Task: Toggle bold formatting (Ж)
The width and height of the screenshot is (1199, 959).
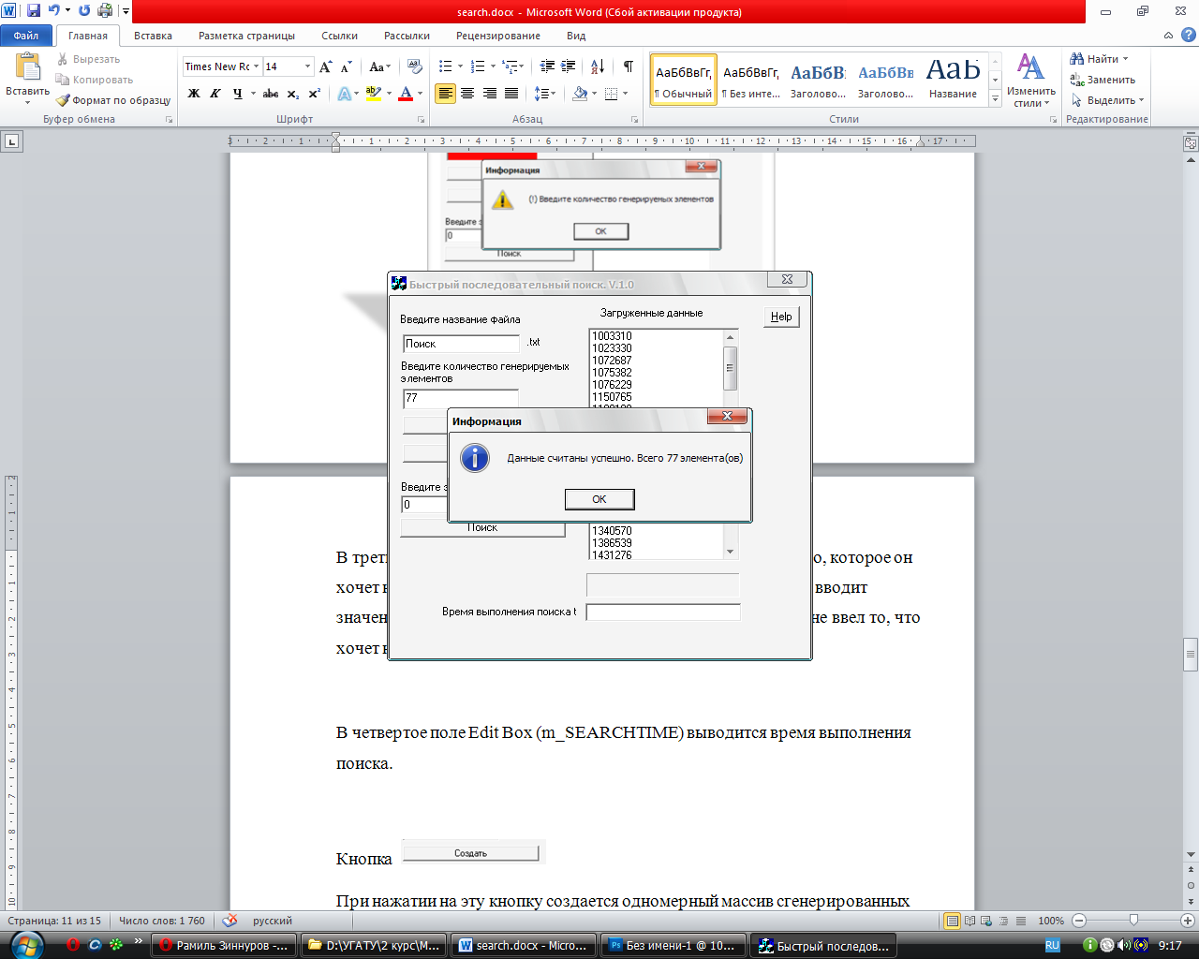Action: click(194, 94)
